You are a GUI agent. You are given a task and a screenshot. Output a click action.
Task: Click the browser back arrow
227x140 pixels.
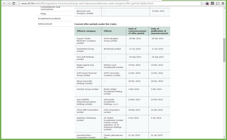[4, 3]
